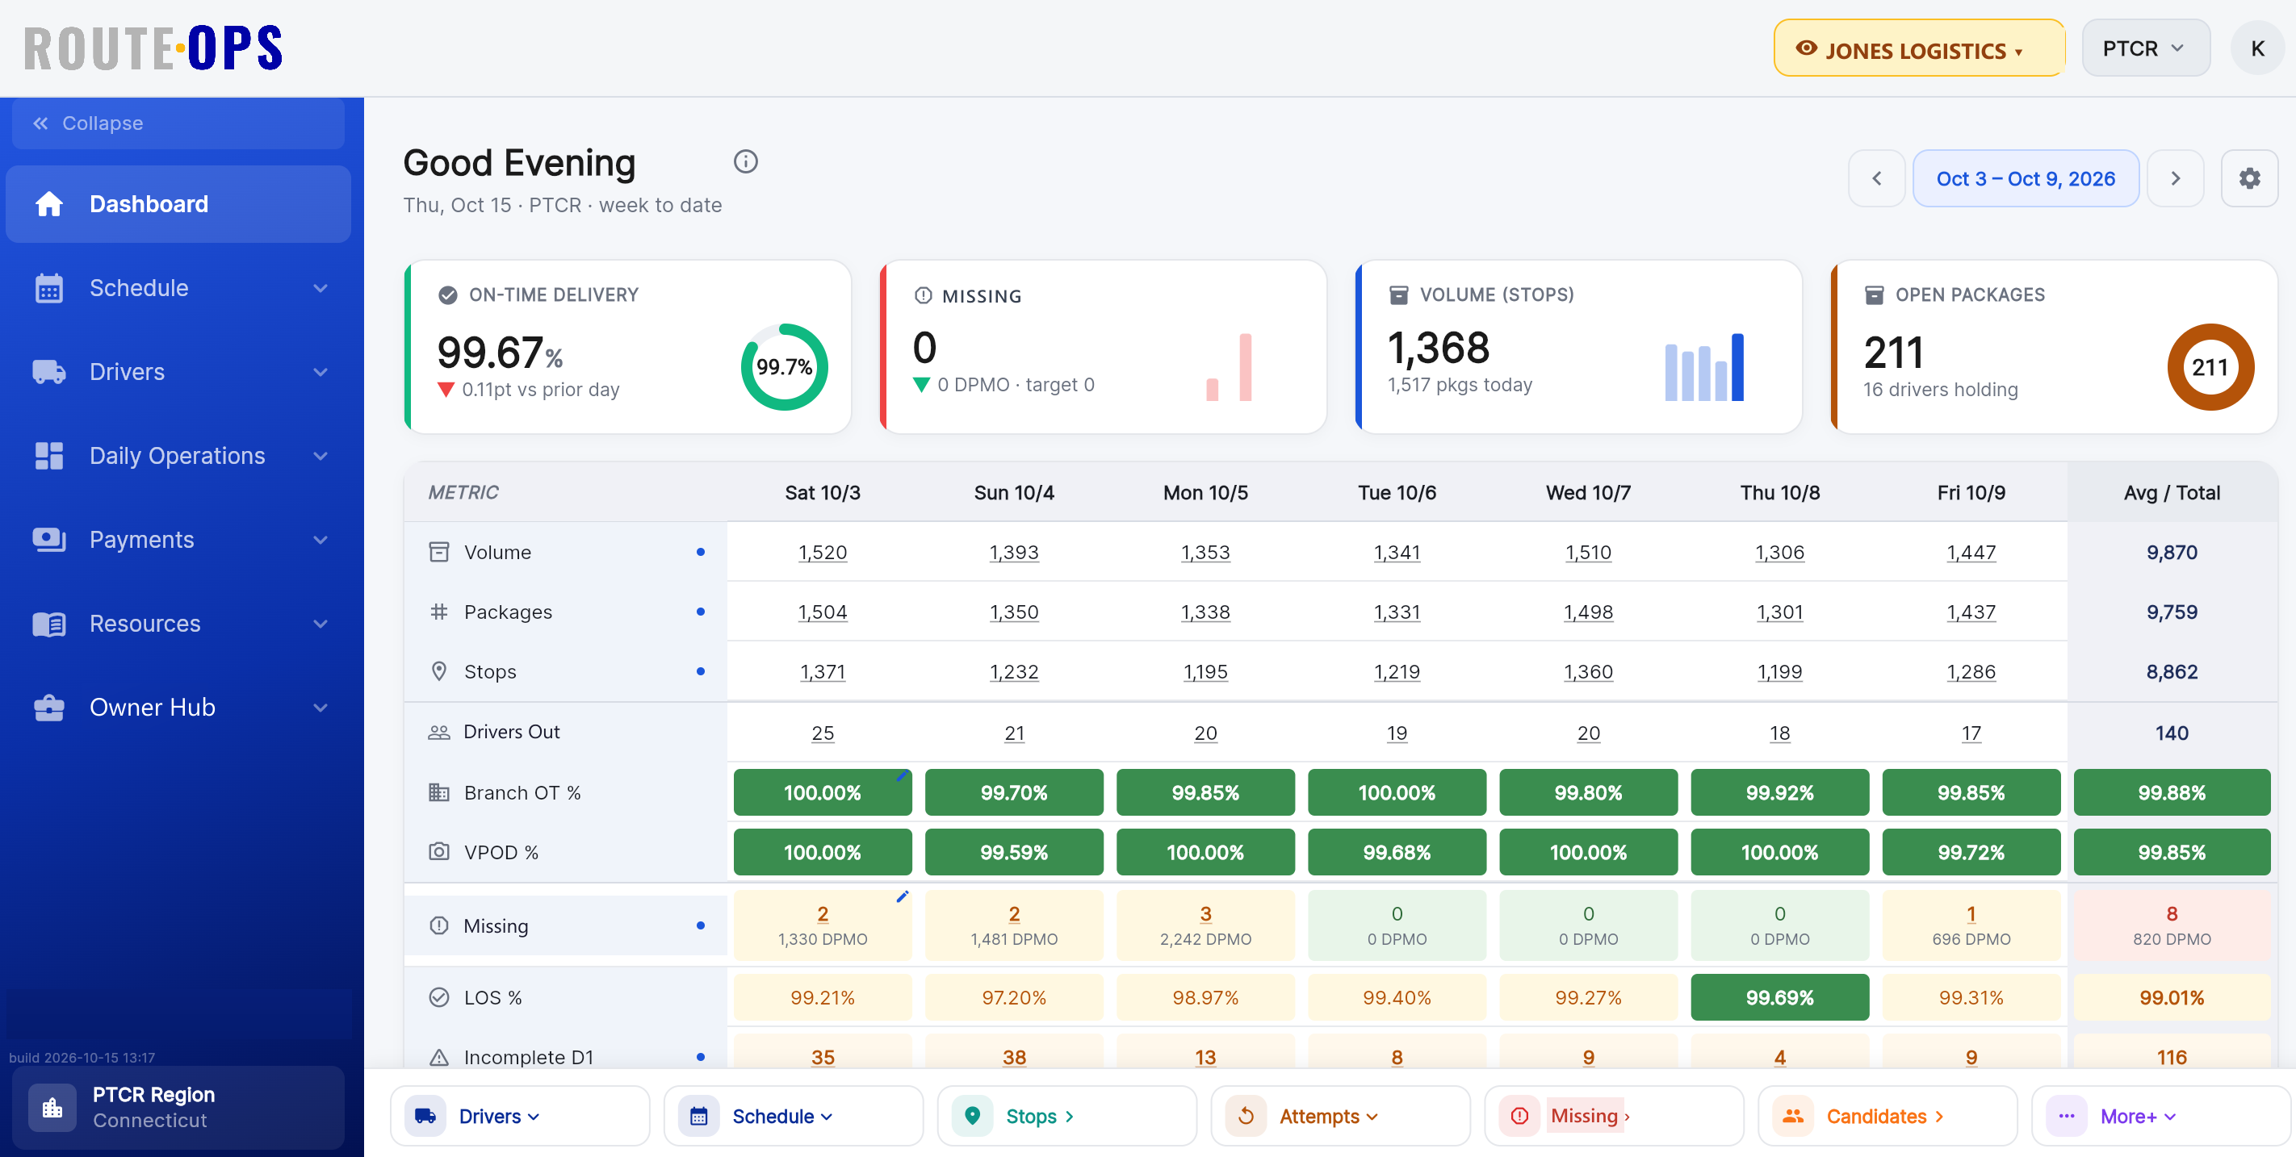Click the info icon beside Good Evening
The height and width of the screenshot is (1157, 2296).
[745, 161]
